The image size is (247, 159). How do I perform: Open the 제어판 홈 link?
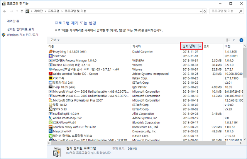(13, 21)
